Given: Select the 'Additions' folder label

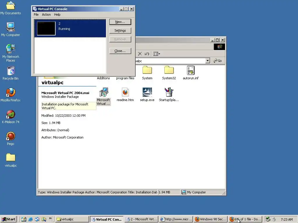Looking at the screenshot, I should [x=103, y=78].
